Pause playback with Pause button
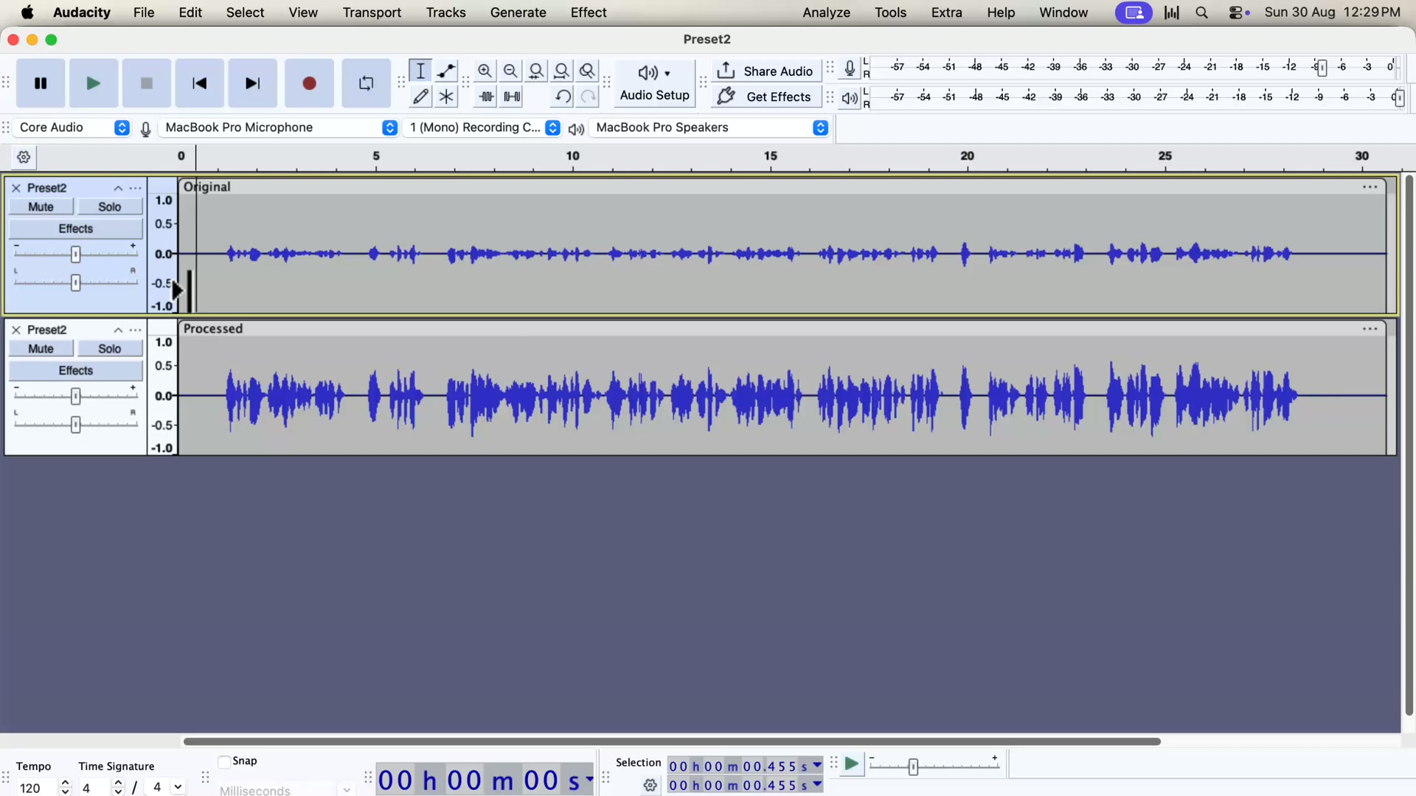The width and height of the screenshot is (1416, 796). pos(41,83)
